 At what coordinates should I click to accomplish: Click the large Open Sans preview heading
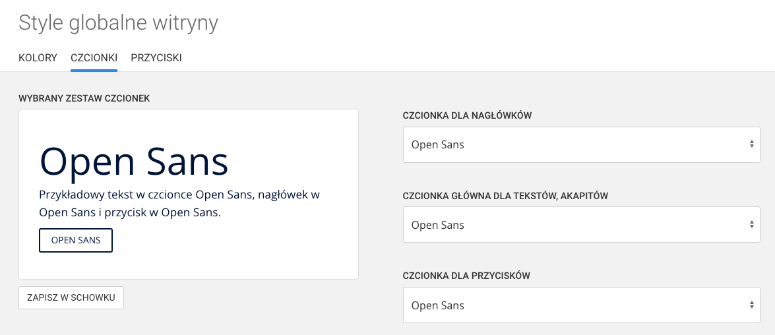coord(134,162)
